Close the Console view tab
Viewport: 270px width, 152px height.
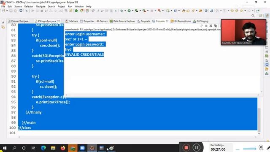[167, 21]
